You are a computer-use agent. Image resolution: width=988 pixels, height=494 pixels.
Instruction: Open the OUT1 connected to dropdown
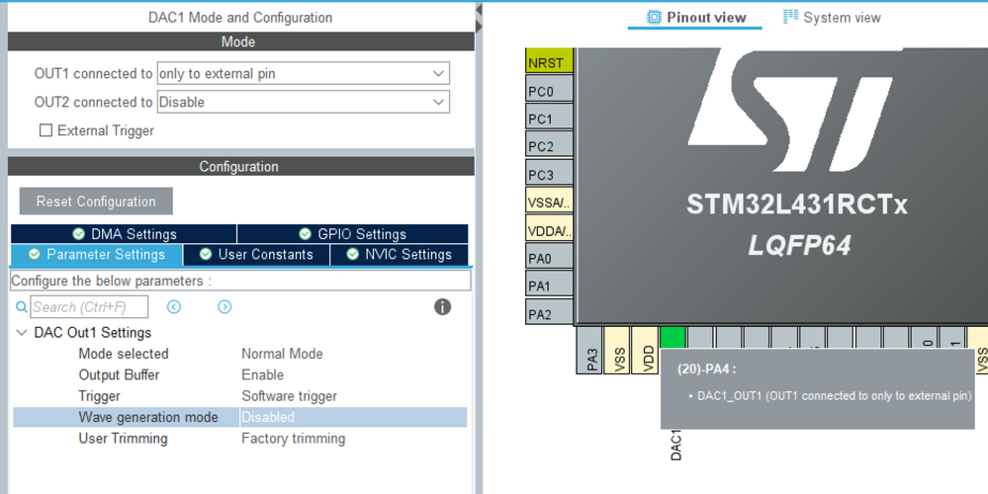[303, 74]
